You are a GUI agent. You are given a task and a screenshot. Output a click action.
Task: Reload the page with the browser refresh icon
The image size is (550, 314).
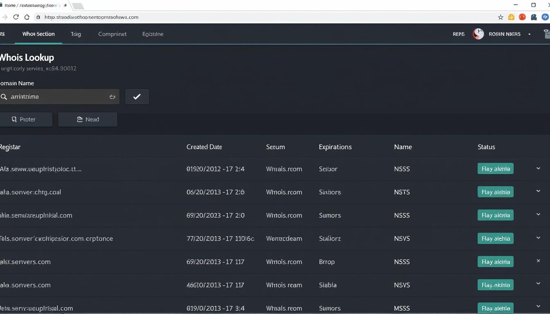(16, 17)
